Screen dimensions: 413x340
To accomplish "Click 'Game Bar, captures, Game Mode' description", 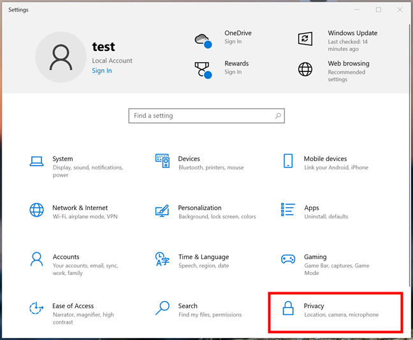I will click(x=337, y=269).
